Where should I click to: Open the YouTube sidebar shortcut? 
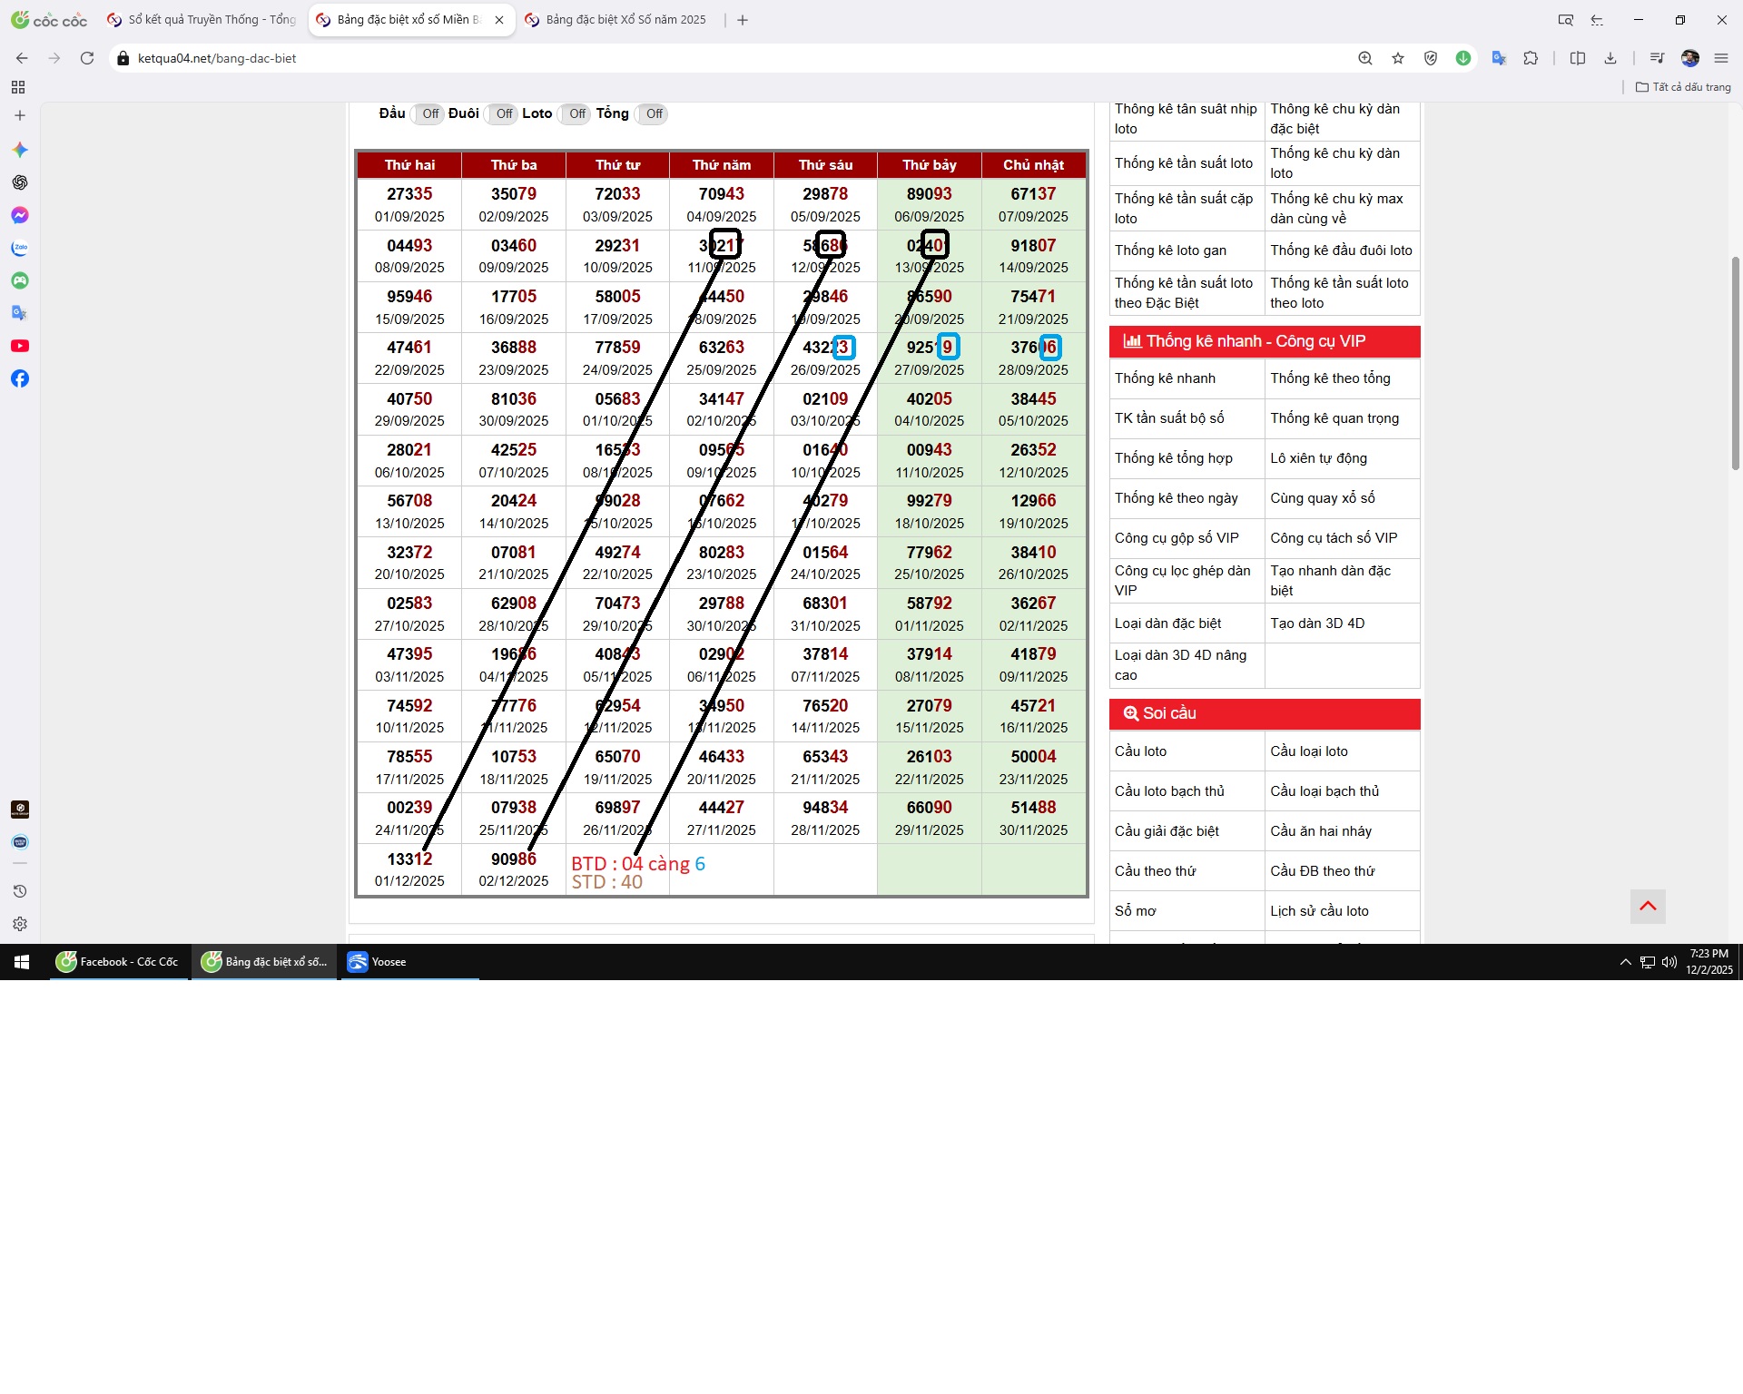coord(20,346)
